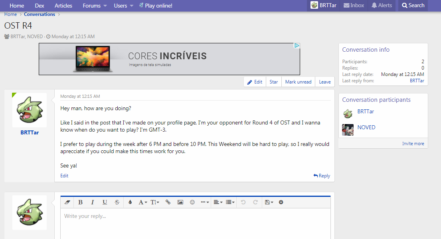Screen dimensions: 441x239
Task: Open the Inbox envelope
Action: pyautogui.click(x=354, y=5)
